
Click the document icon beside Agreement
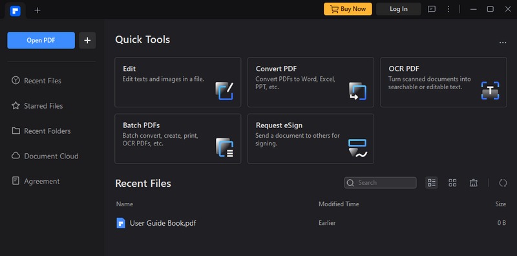16,181
